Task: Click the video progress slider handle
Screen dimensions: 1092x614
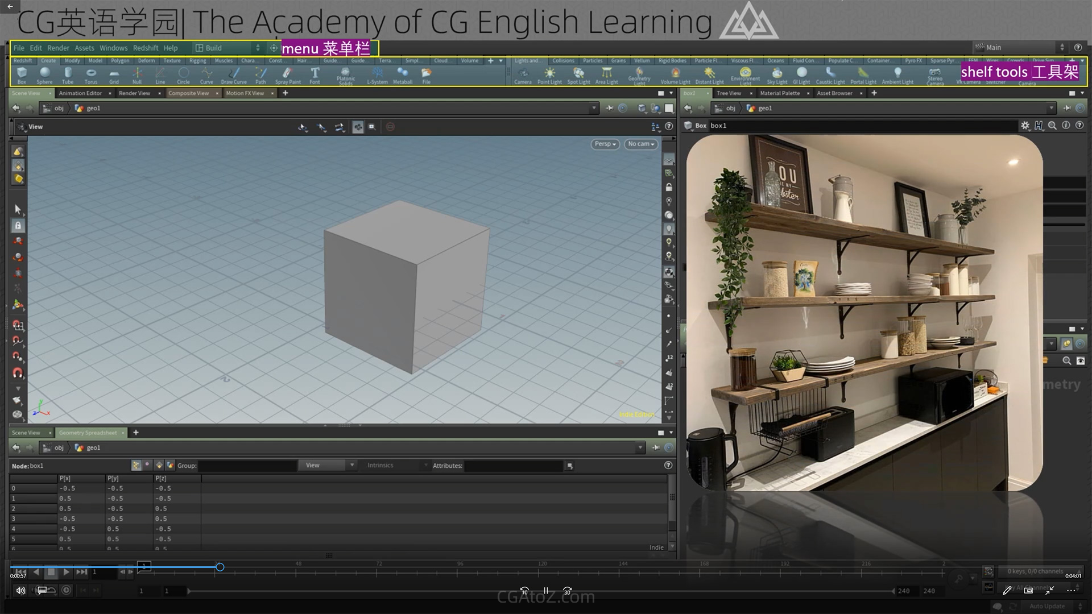Action: [220, 567]
